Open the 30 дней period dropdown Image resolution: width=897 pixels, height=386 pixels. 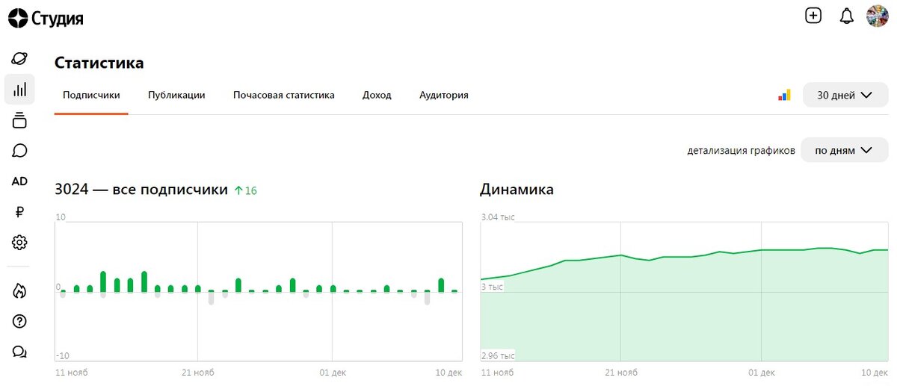845,95
